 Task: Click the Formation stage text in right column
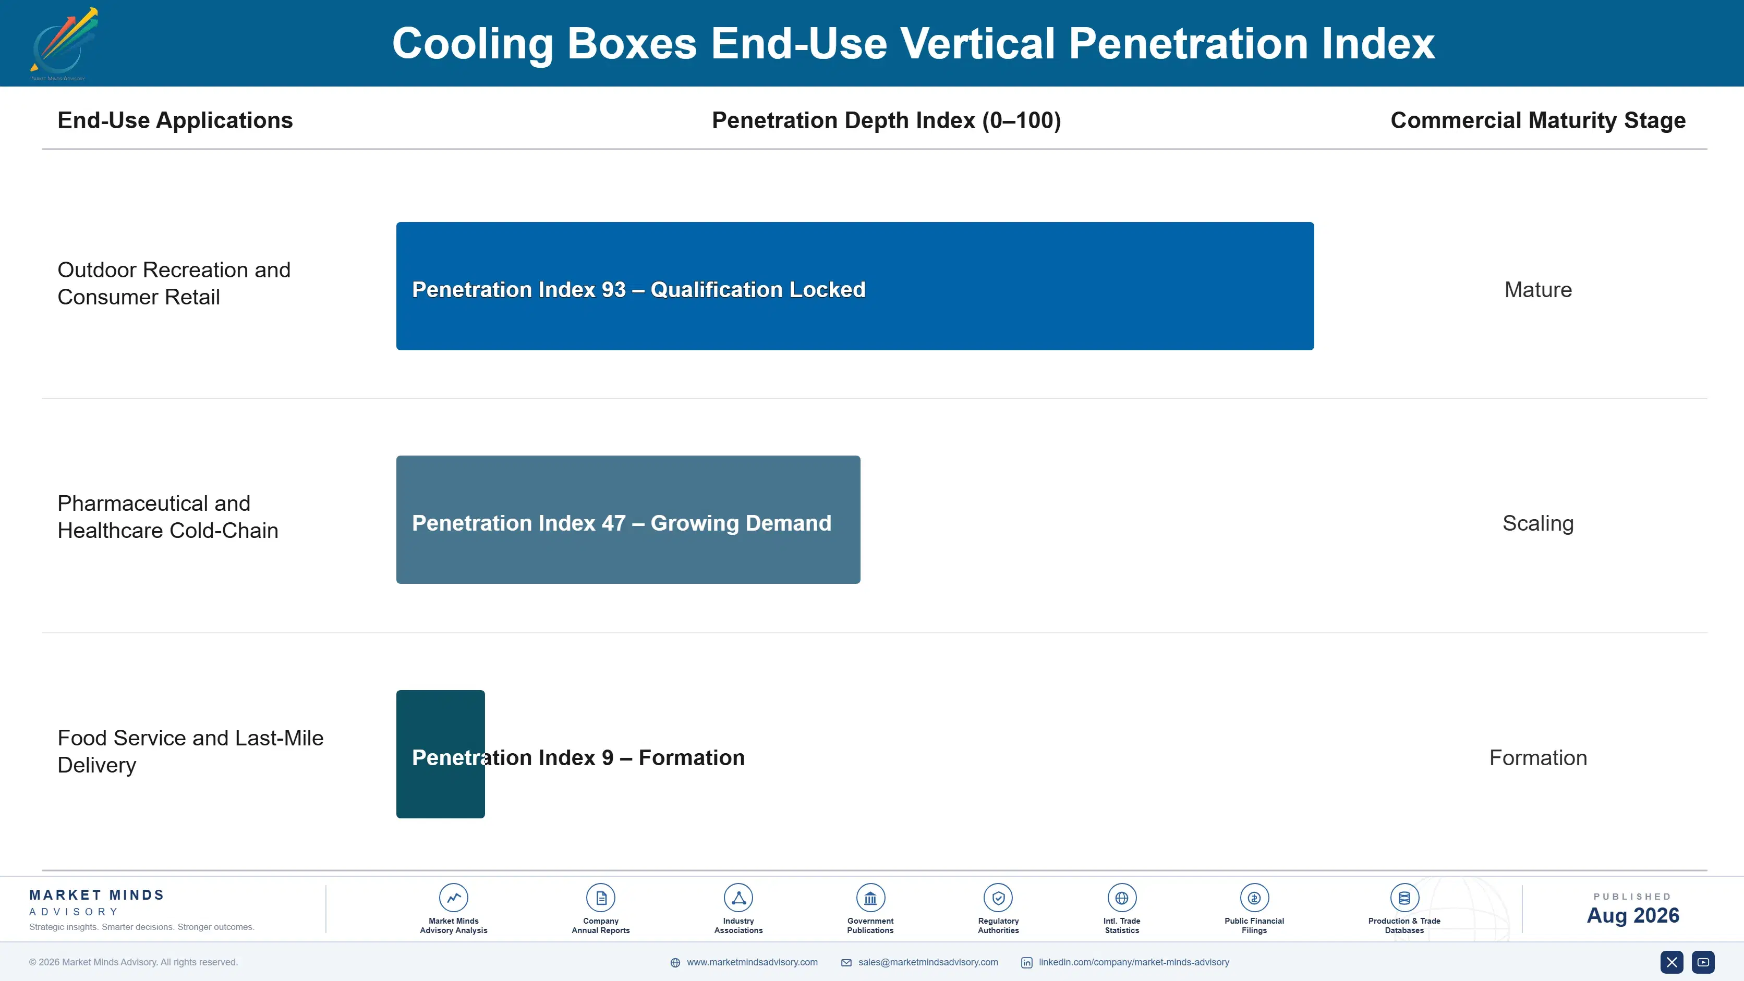1538,758
